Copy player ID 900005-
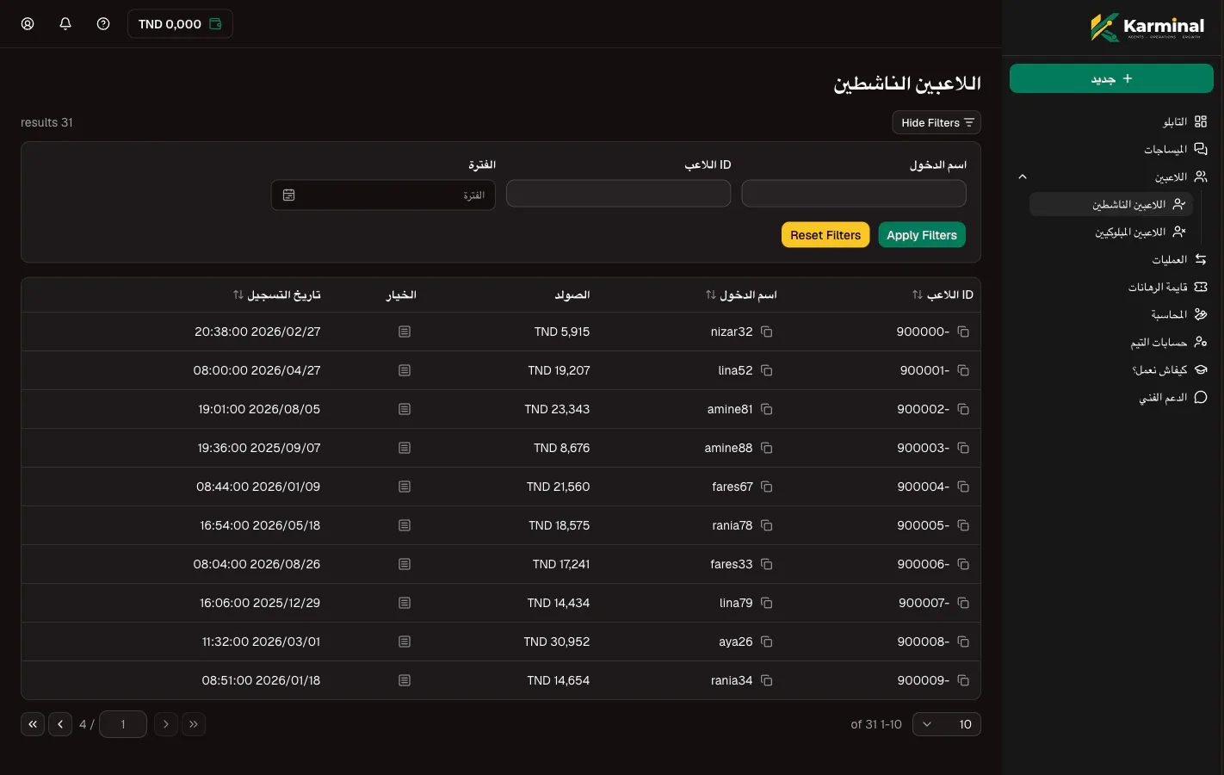This screenshot has width=1224, height=775. (963, 525)
